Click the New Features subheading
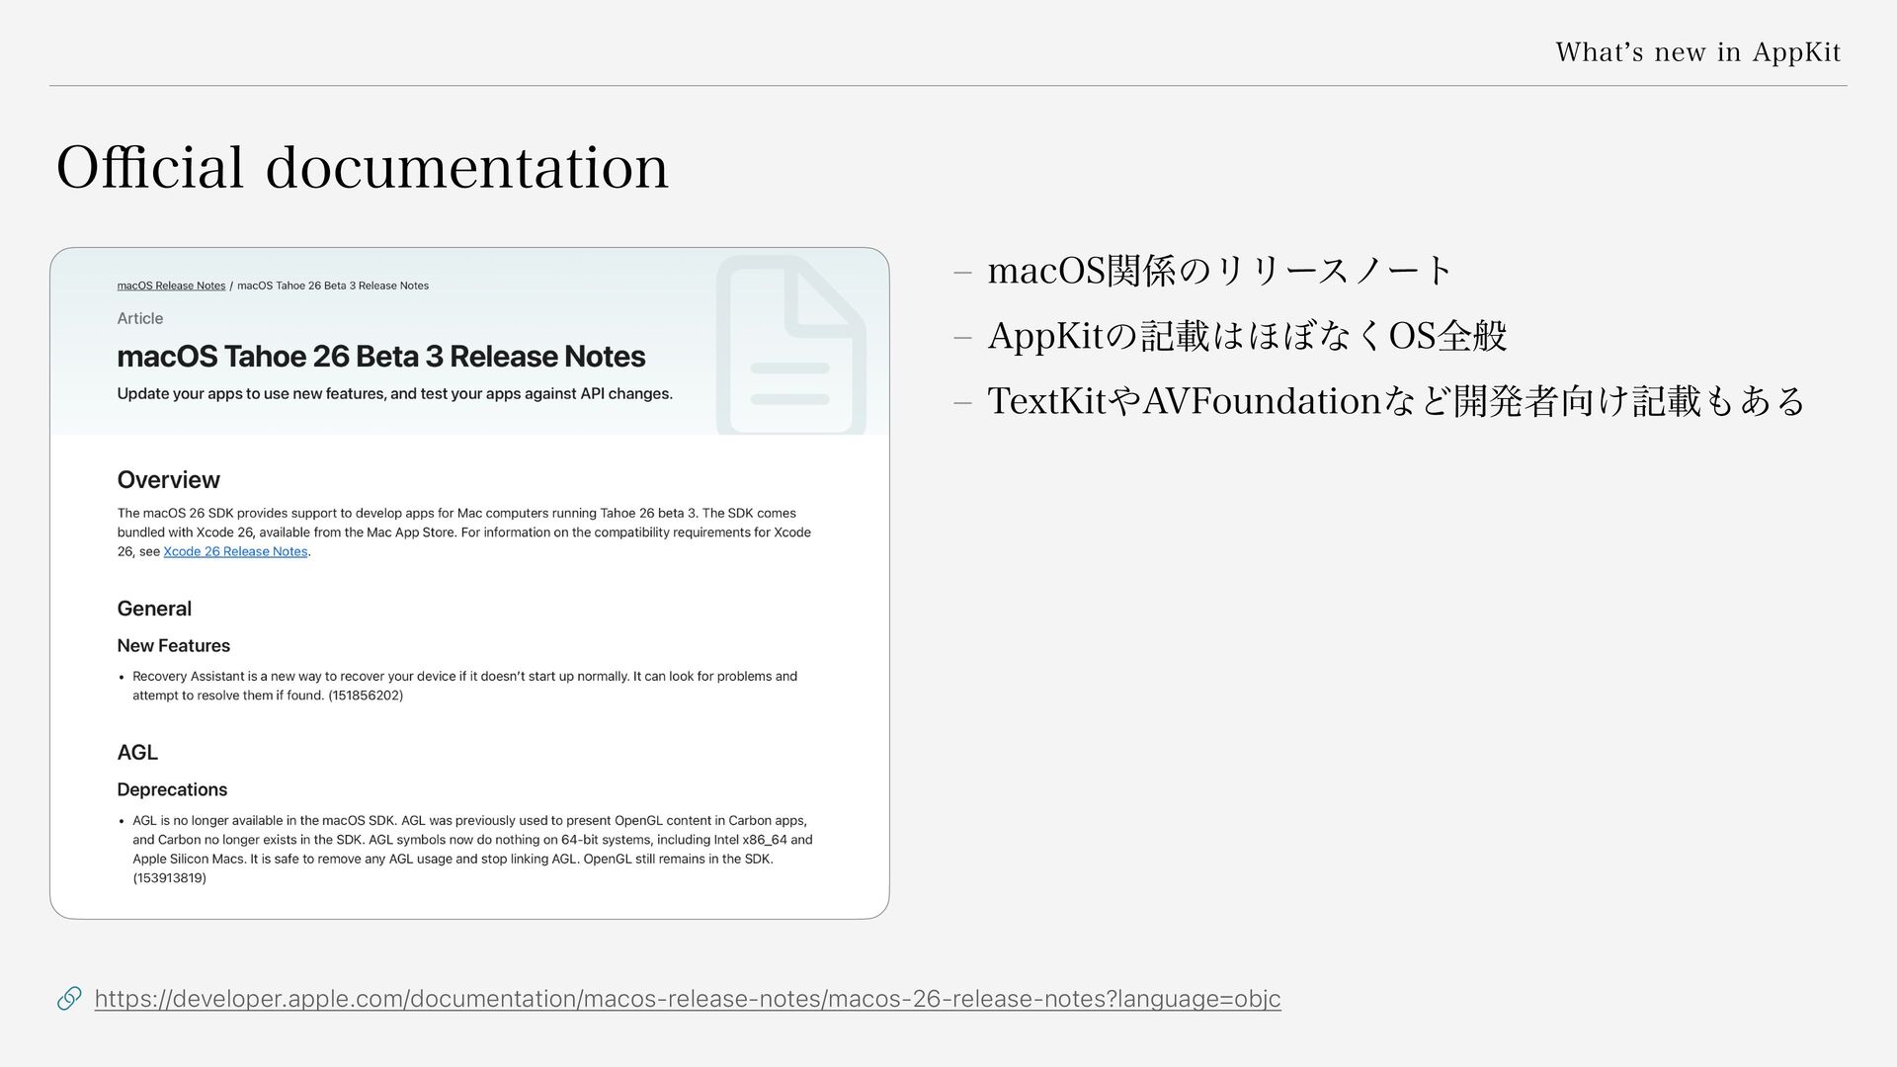Viewport: 1897px width, 1067px height. click(173, 645)
